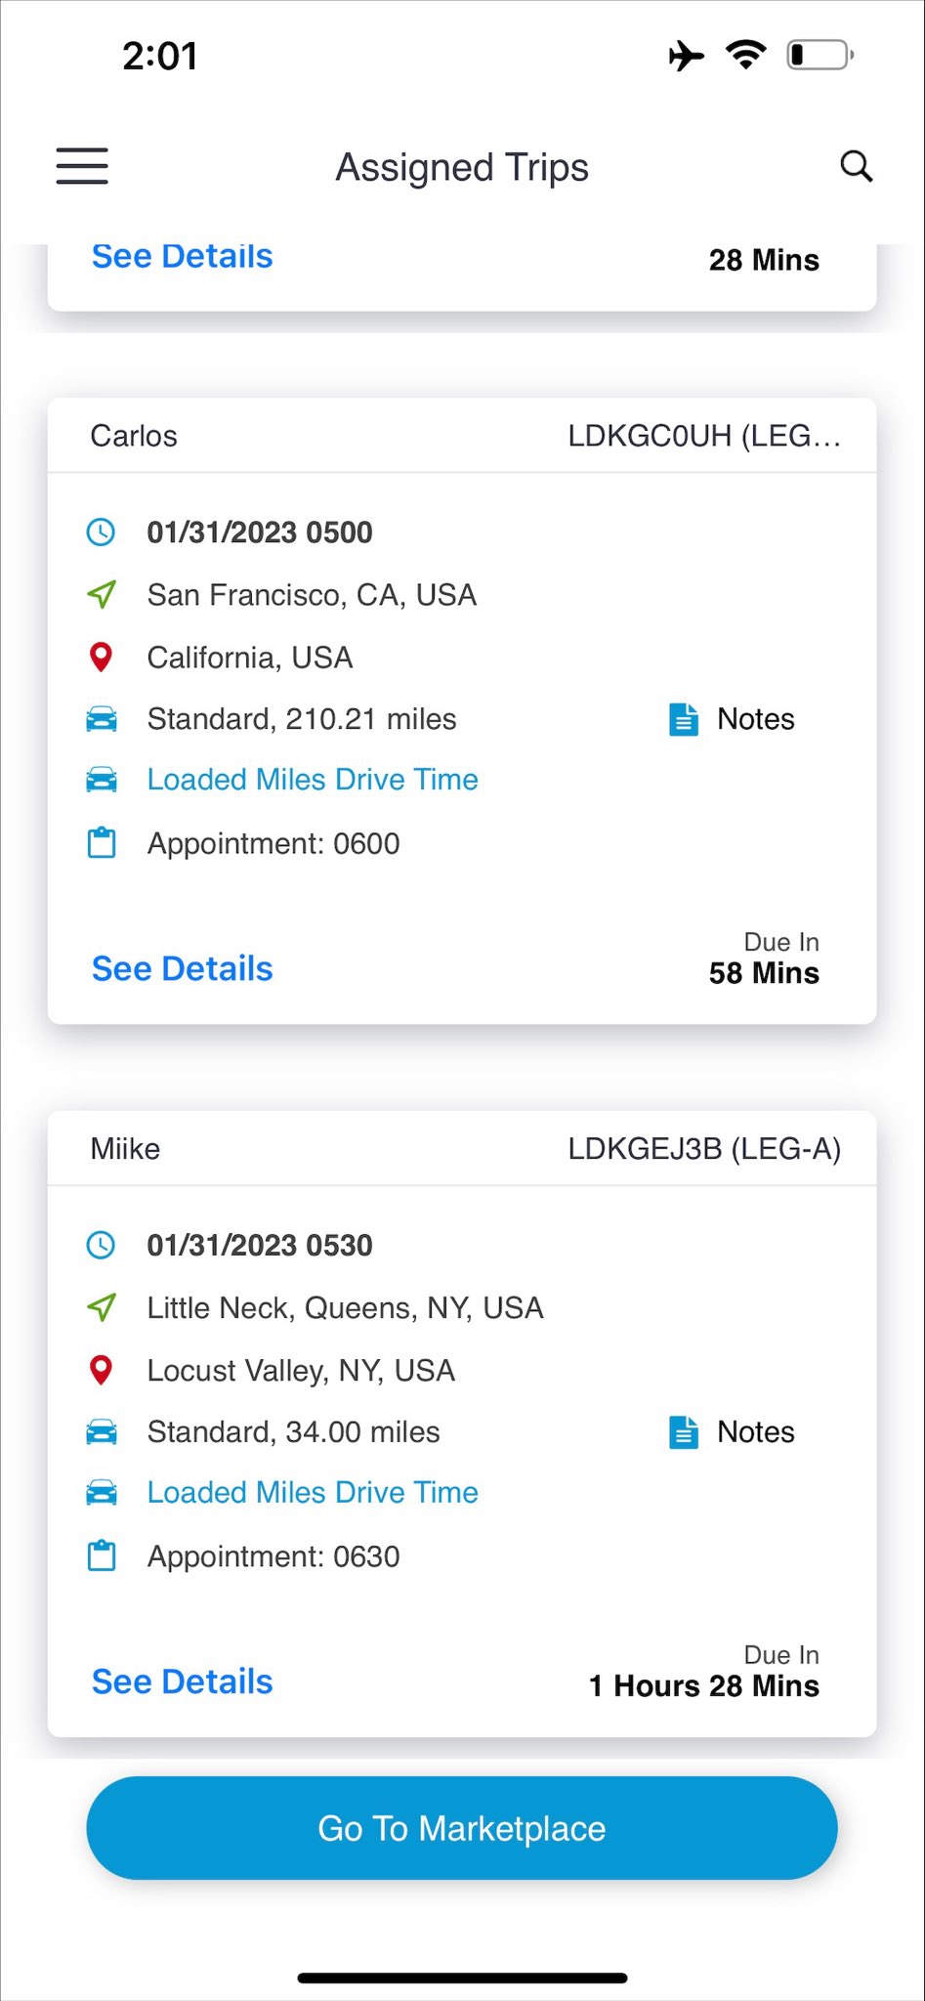Open Loaded Miles Drive Time for Carlos
Image resolution: width=925 pixels, height=2001 pixels.
tap(313, 780)
